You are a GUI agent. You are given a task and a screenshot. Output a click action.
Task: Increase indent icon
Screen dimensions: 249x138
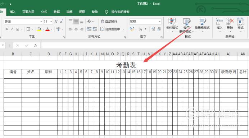pos(95,29)
